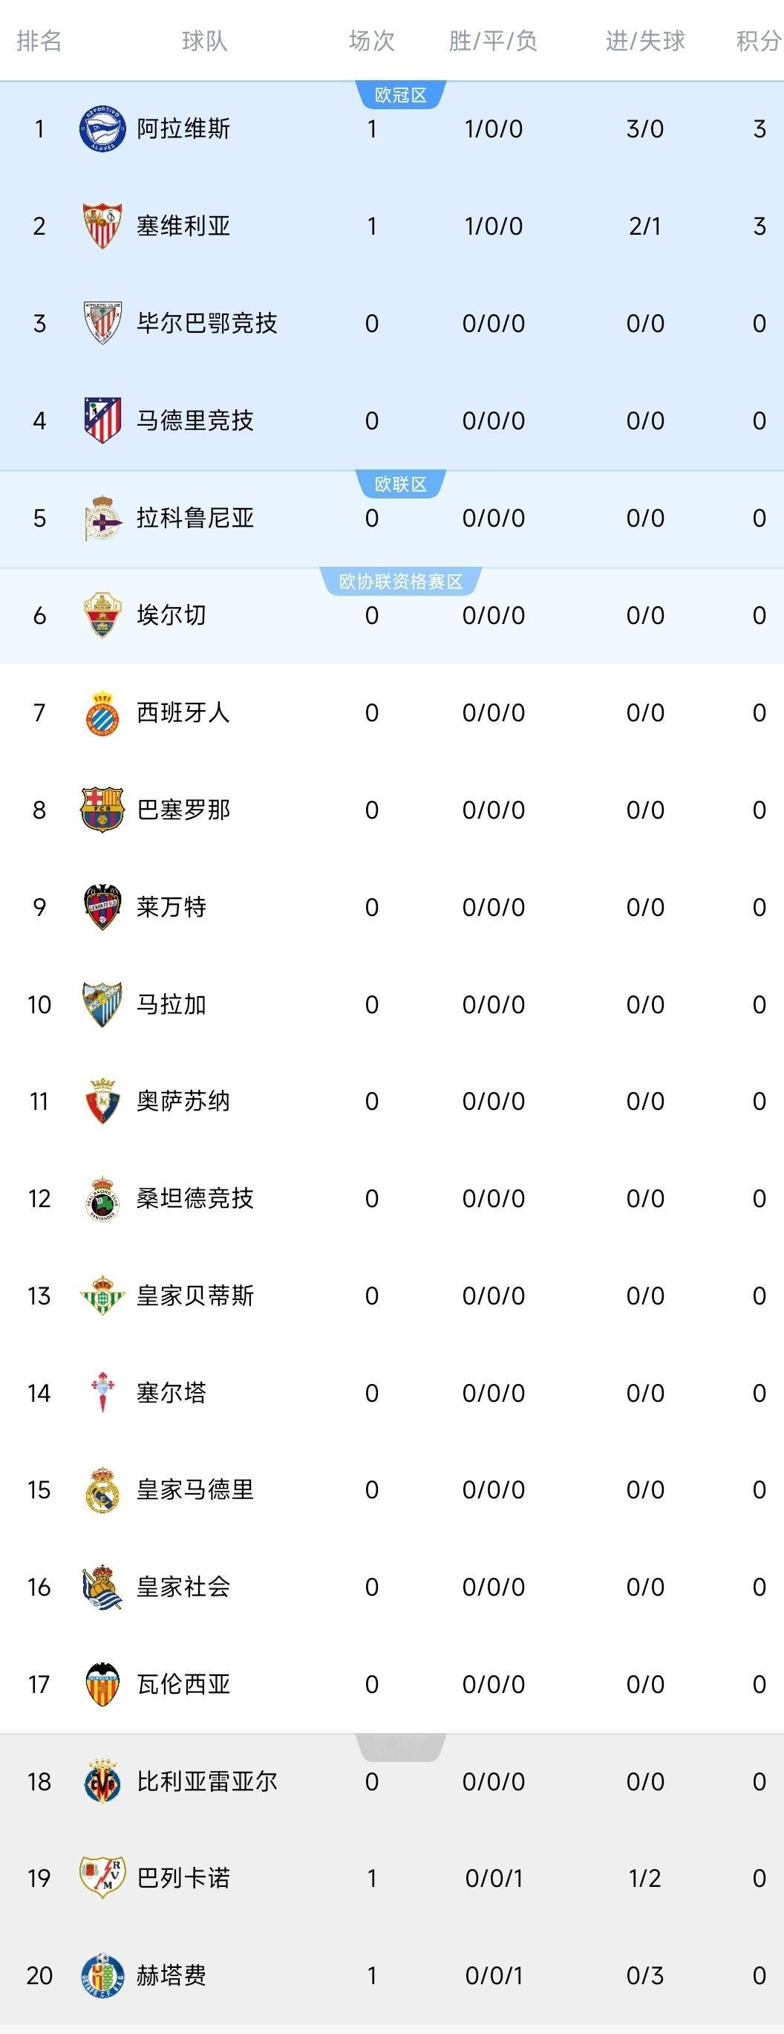Image resolution: width=784 pixels, height=2034 pixels.
Task: Open the 拉科鲁尼亚 team name link
Action: 195,518
